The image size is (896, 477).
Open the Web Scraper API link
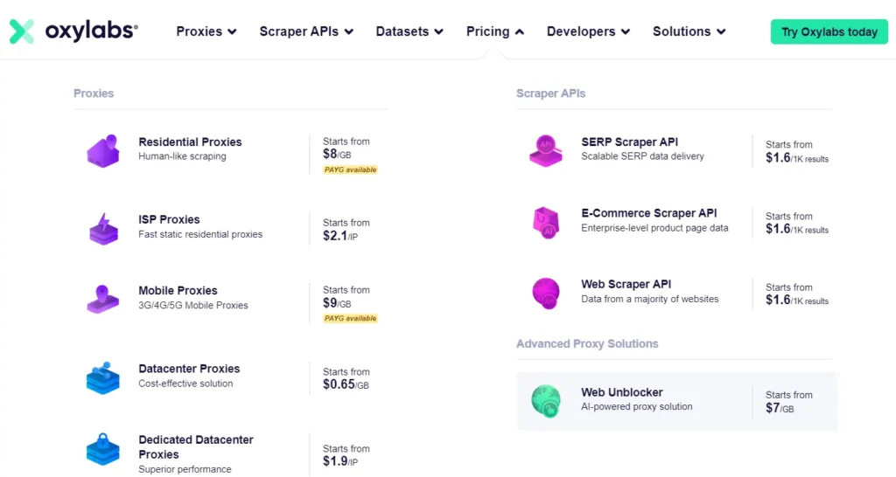[626, 284]
